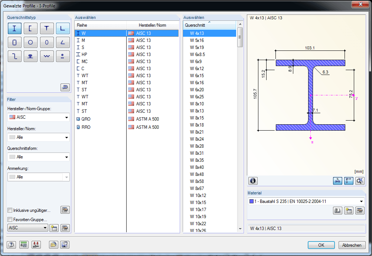The image size is (372, 256).
Task: Open the favorites group AISC dropdown
Action: pyautogui.click(x=28, y=228)
